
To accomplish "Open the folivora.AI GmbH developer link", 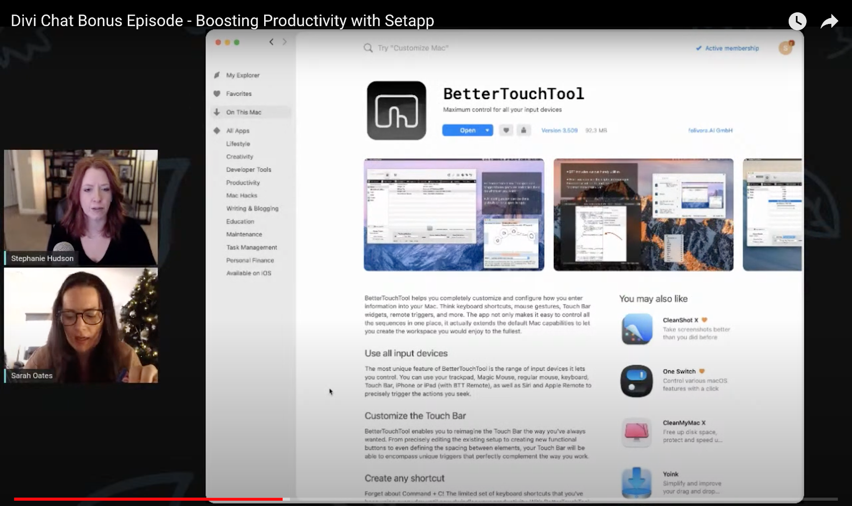I will point(710,130).
